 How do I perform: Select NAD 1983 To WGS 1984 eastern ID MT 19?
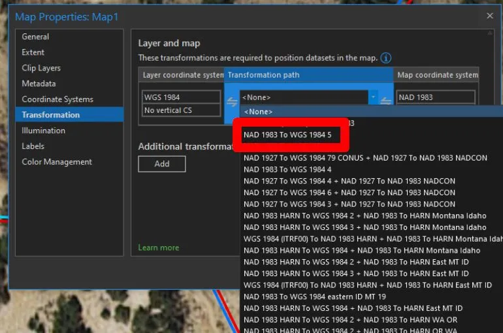315,296
